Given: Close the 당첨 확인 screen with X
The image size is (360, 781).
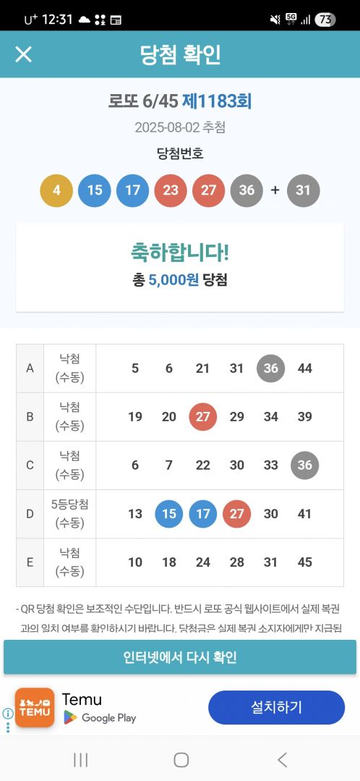Looking at the screenshot, I should click(x=23, y=54).
